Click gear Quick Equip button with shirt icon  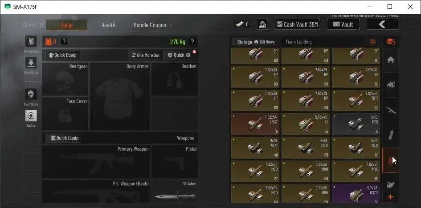coord(63,55)
